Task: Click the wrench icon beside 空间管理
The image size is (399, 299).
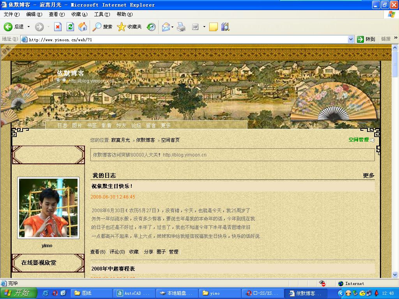Action: [x=372, y=140]
